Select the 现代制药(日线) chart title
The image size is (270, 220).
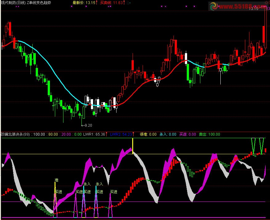[x=13, y=3]
